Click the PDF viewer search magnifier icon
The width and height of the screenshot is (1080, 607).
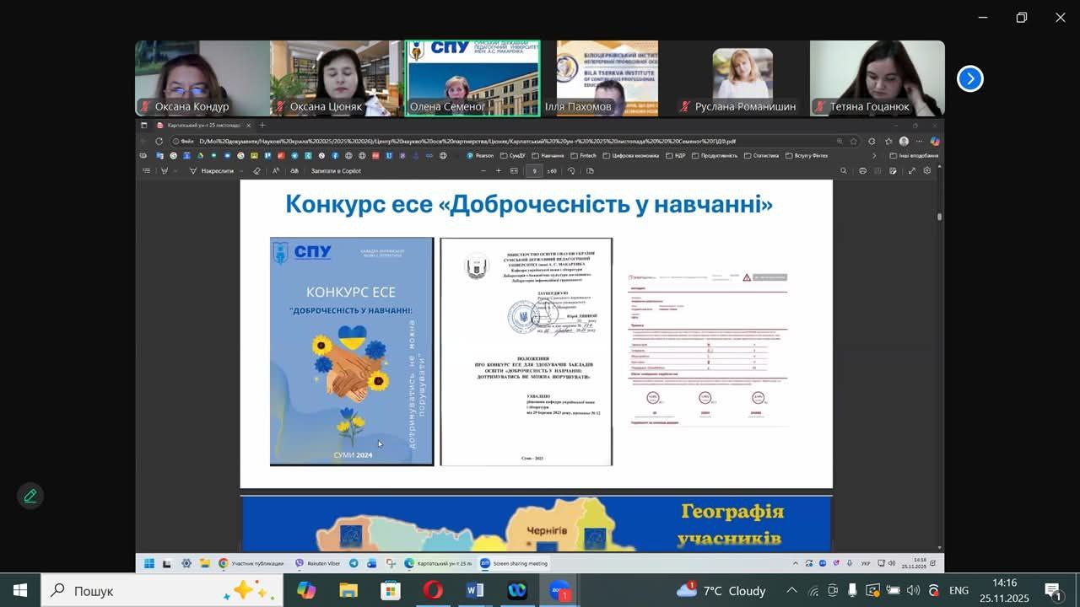click(x=843, y=171)
